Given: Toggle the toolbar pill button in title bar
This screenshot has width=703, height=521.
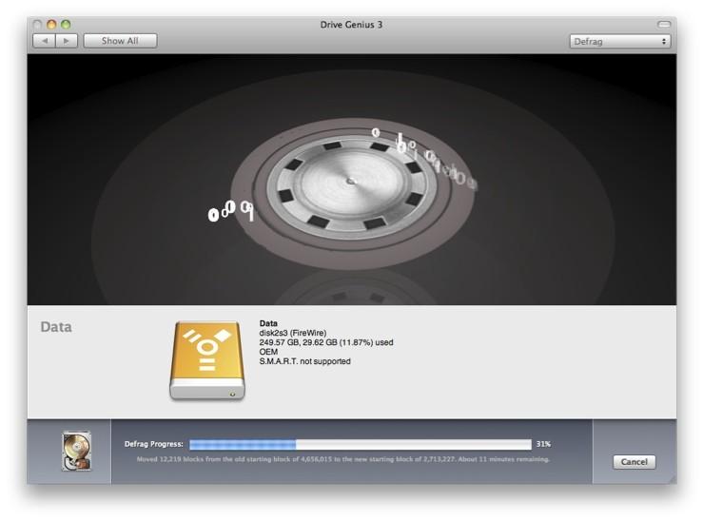Looking at the screenshot, I should tap(663, 24).
